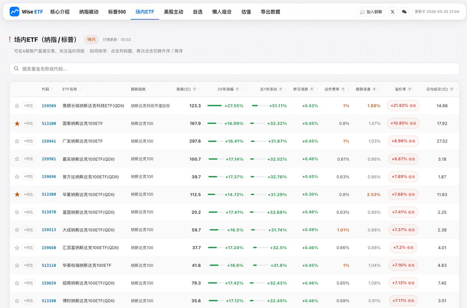Open the 懒人组合 tab
This screenshot has height=308, width=467.
[222, 12]
